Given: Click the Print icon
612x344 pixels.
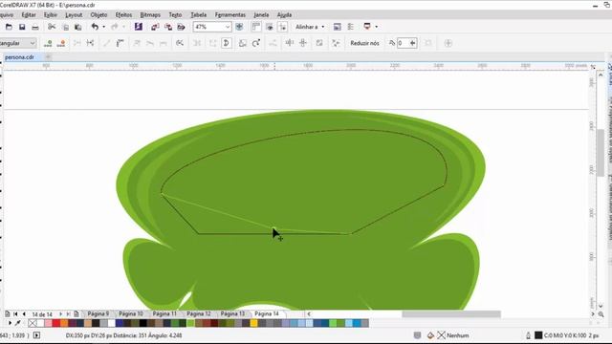Looking at the screenshot, I should [35, 28].
